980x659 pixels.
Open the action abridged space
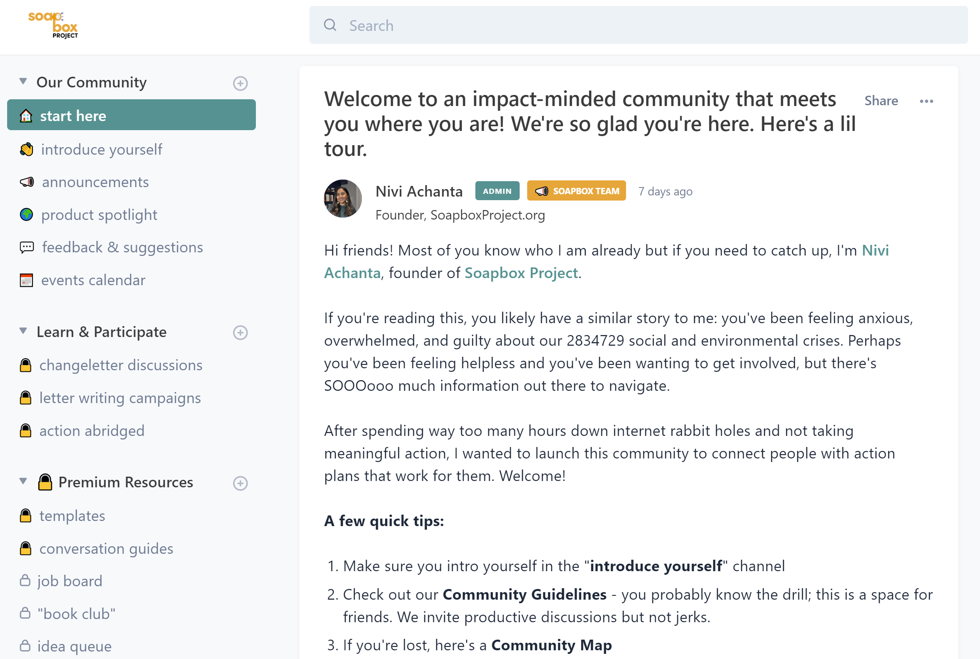point(92,431)
